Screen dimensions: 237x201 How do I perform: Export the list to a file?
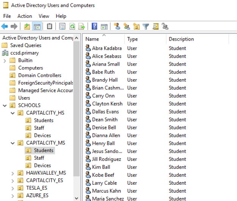click(x=82, y=27)
